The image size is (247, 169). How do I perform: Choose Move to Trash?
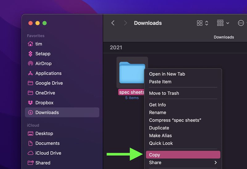click(183, 93)
